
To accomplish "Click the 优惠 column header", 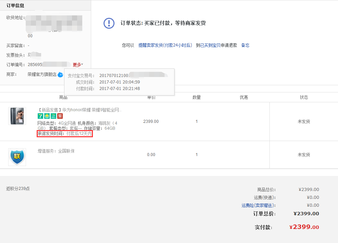I will click(x=244, y=97).
